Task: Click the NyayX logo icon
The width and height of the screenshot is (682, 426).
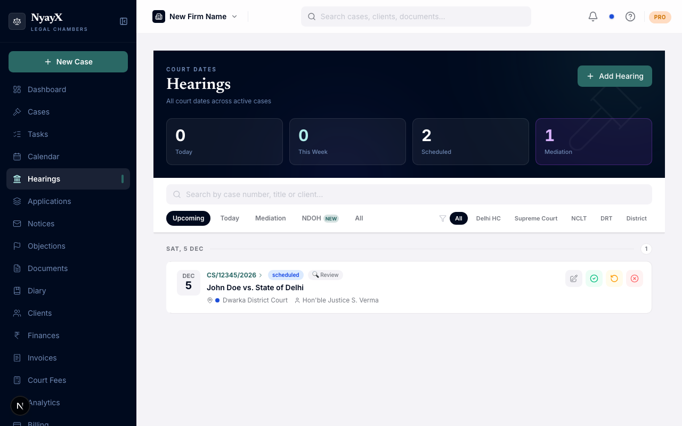Action: (17, 21)
